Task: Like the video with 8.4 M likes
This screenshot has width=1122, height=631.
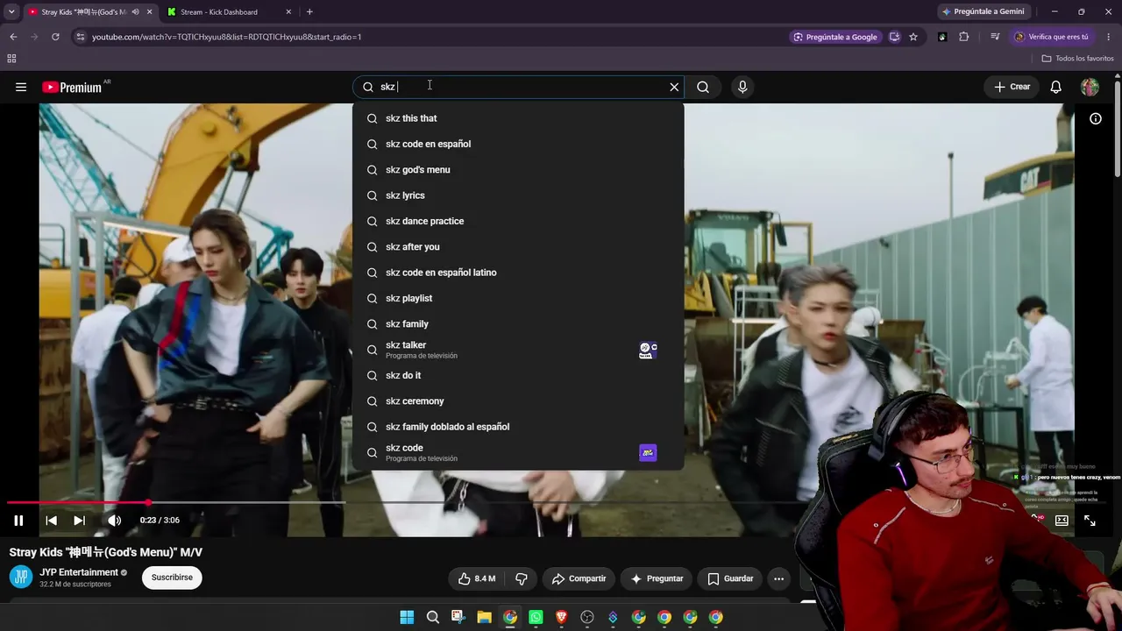Action: [x=477, y=578]
